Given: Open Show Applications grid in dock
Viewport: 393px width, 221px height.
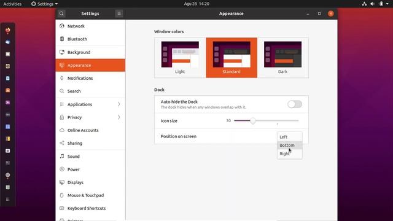Looking at the screenshot, I should pyautogui.click(x=8, y=199).
